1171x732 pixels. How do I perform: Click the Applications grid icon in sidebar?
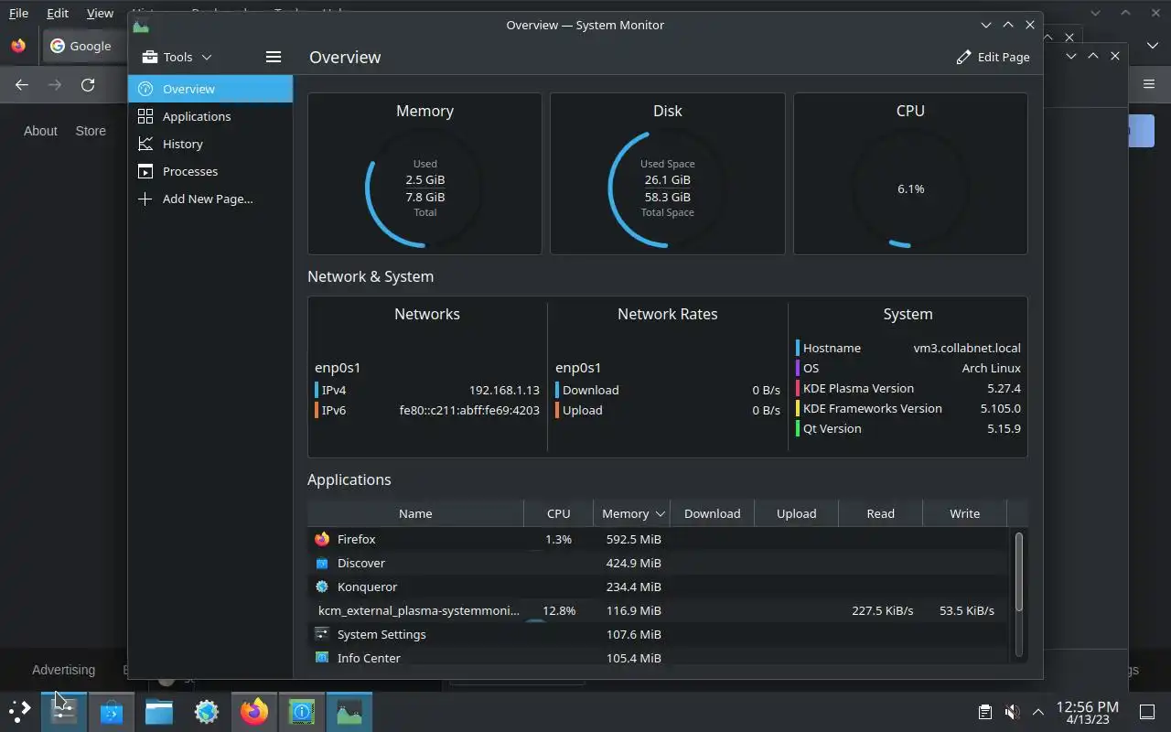point(145,116)
